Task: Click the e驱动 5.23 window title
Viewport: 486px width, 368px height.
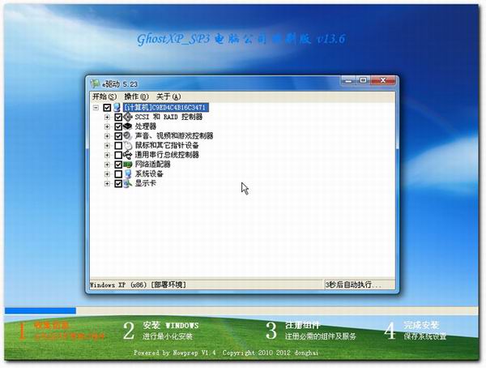Action: pos(120,84)
